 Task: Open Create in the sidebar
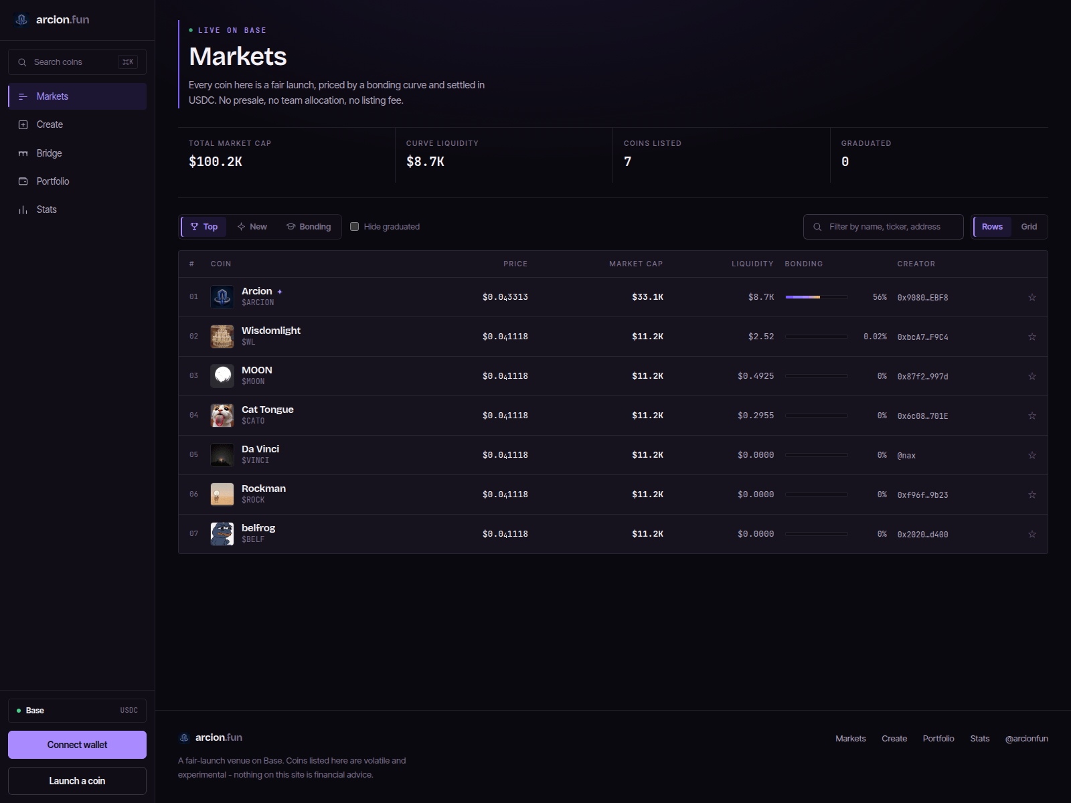[78, 124]
